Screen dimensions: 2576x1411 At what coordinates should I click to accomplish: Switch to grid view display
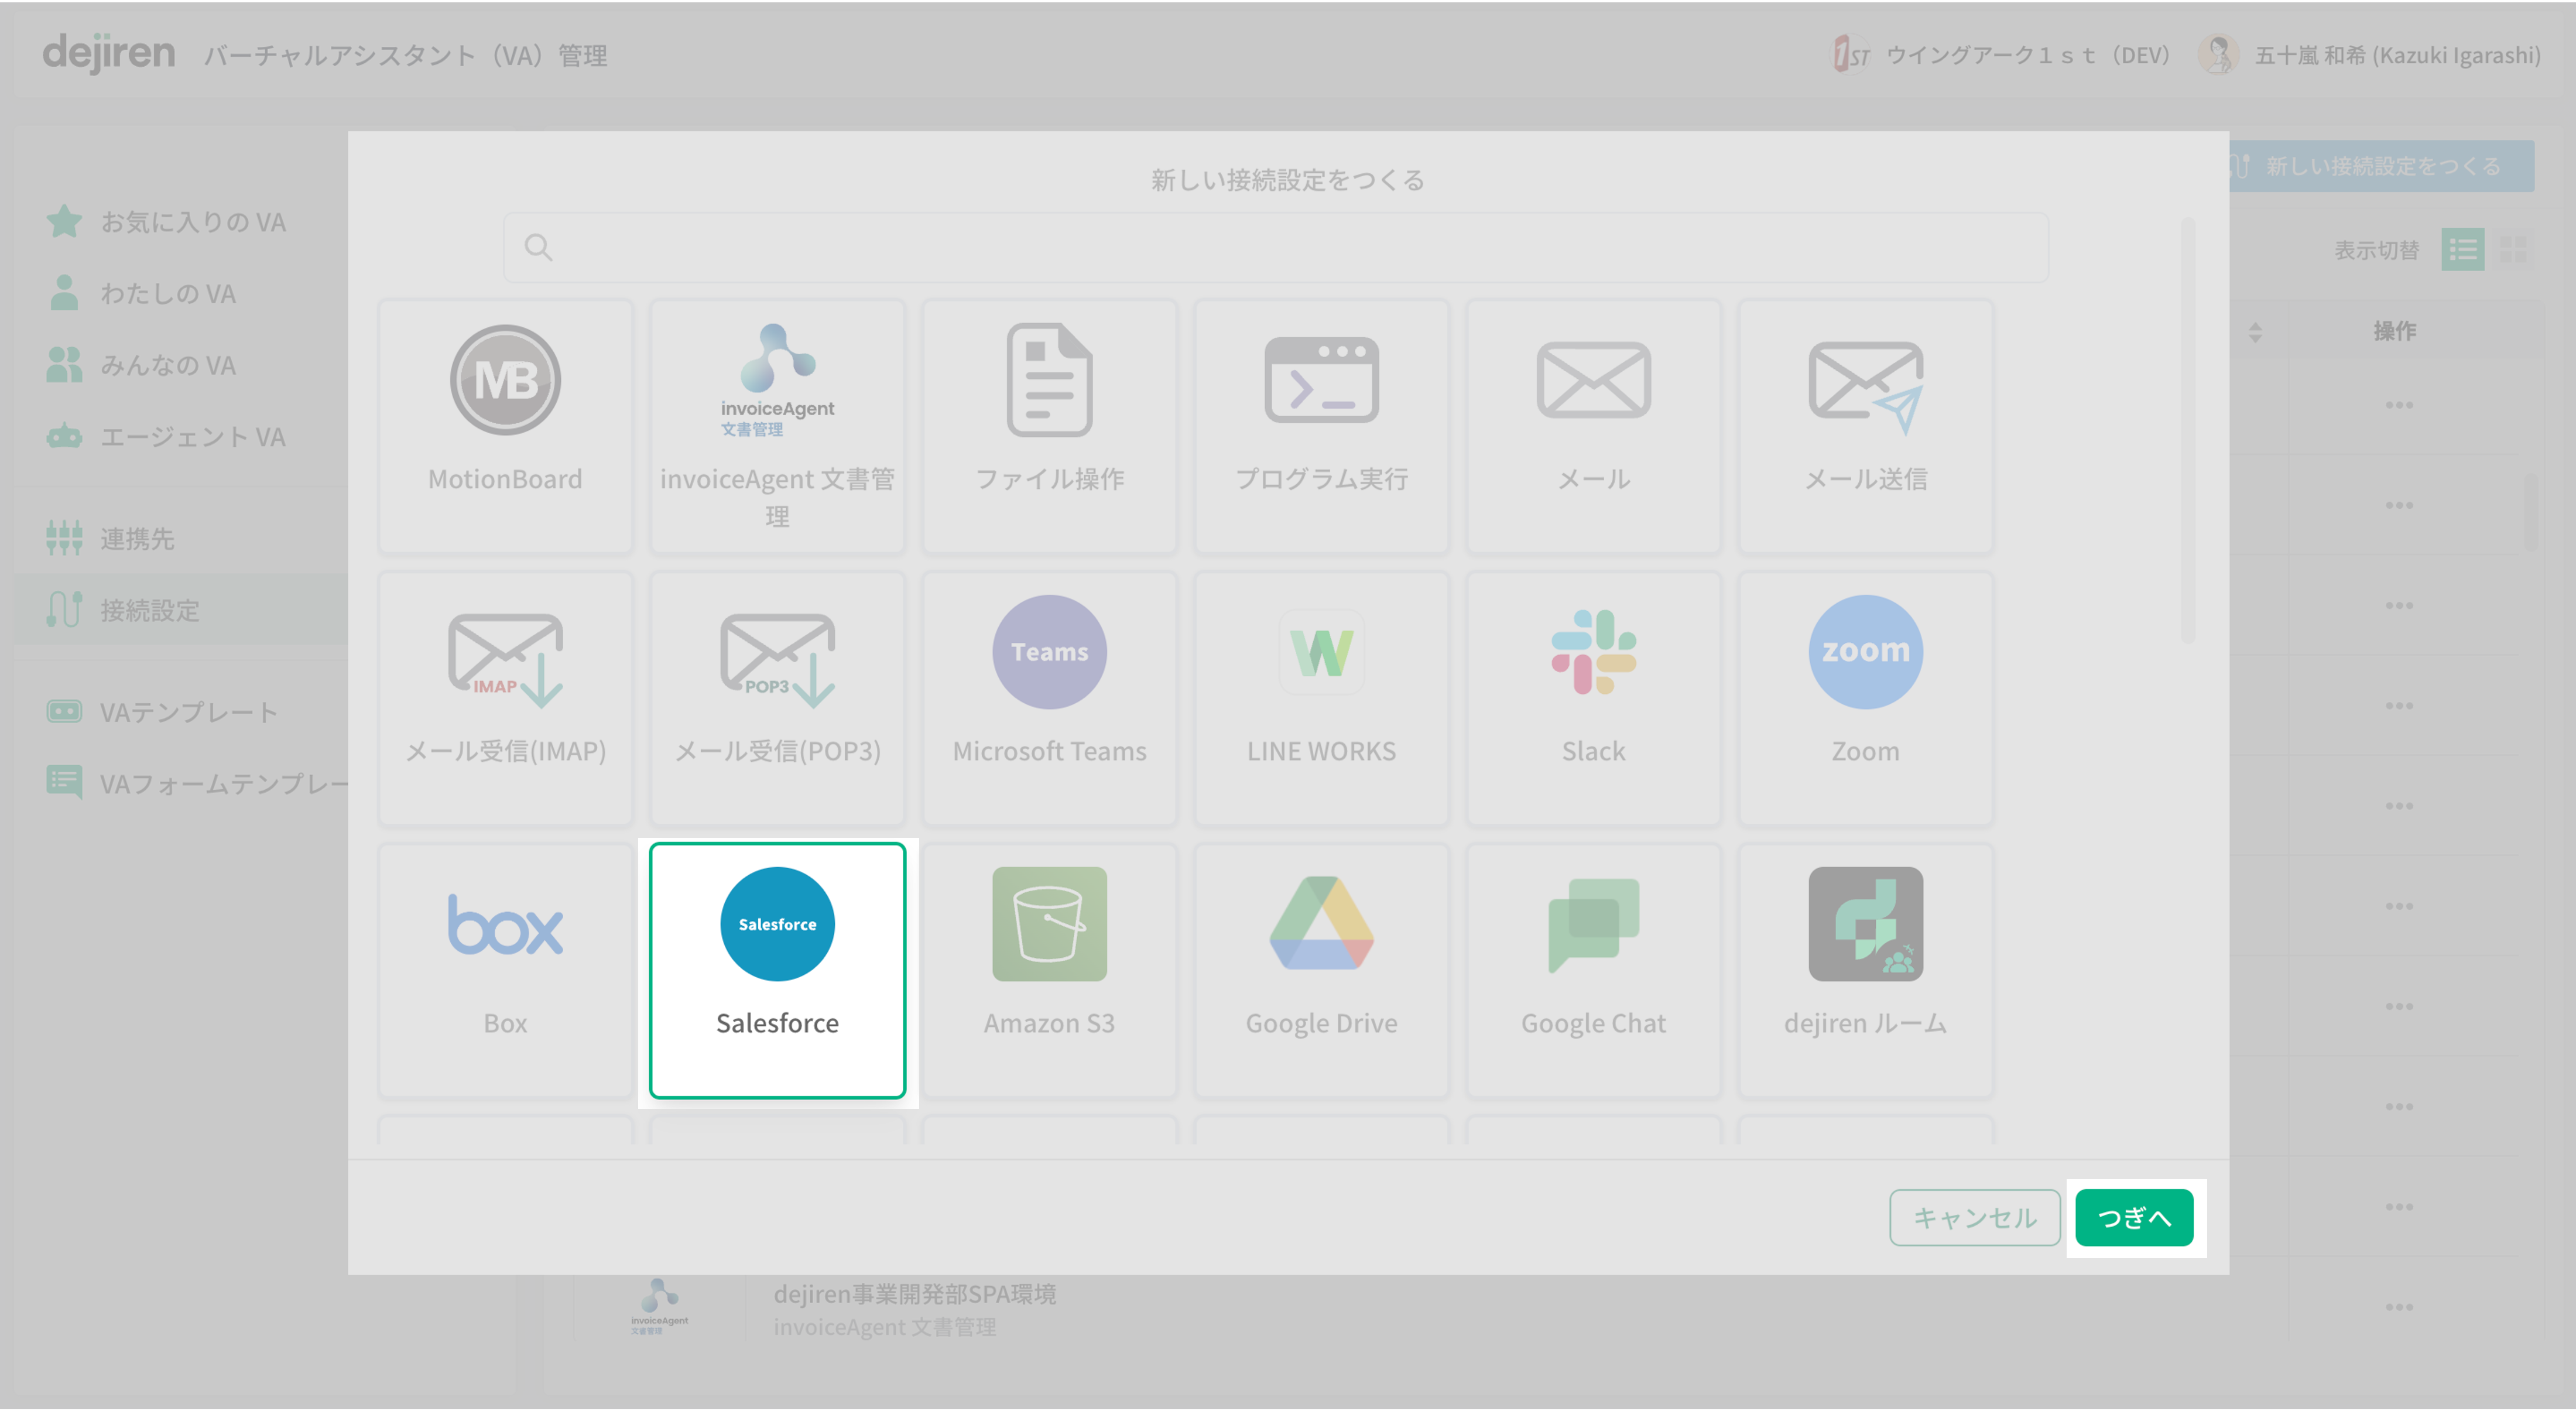click(x=2512, y=250)
